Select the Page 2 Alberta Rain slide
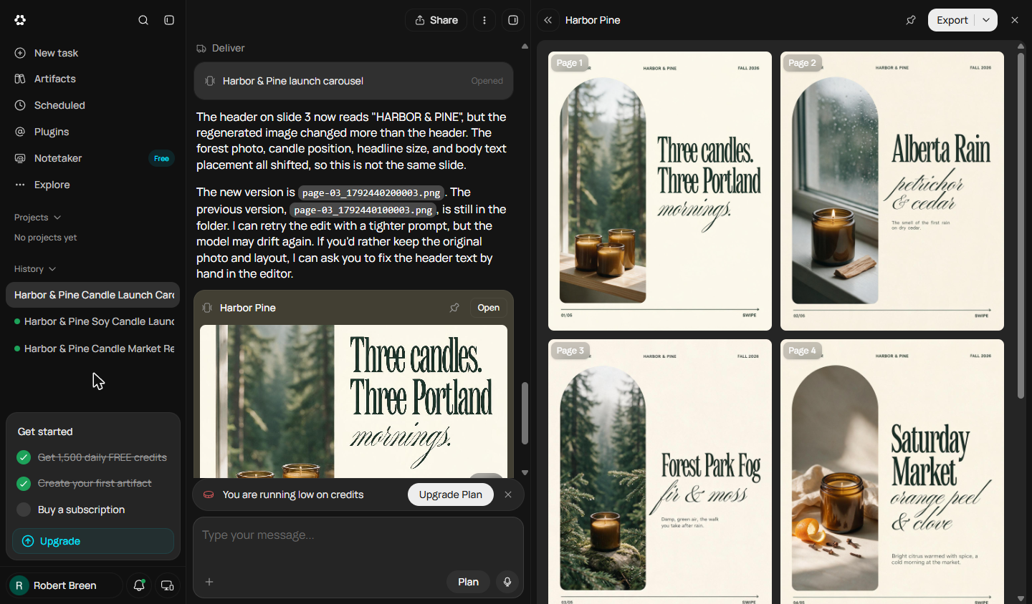 (892, 191)
